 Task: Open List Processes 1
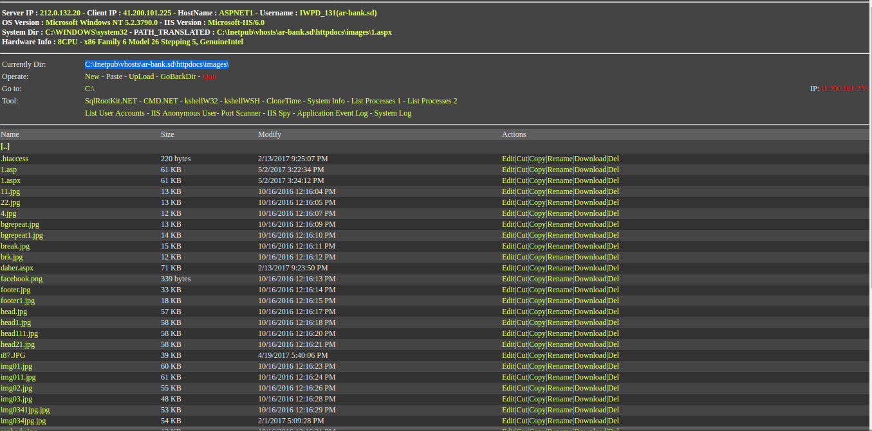pos(376,101)
